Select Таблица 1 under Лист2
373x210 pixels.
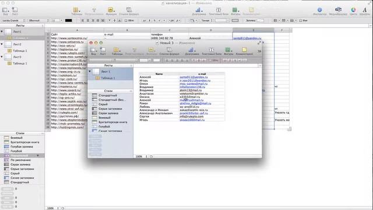[x=20, y=51]
